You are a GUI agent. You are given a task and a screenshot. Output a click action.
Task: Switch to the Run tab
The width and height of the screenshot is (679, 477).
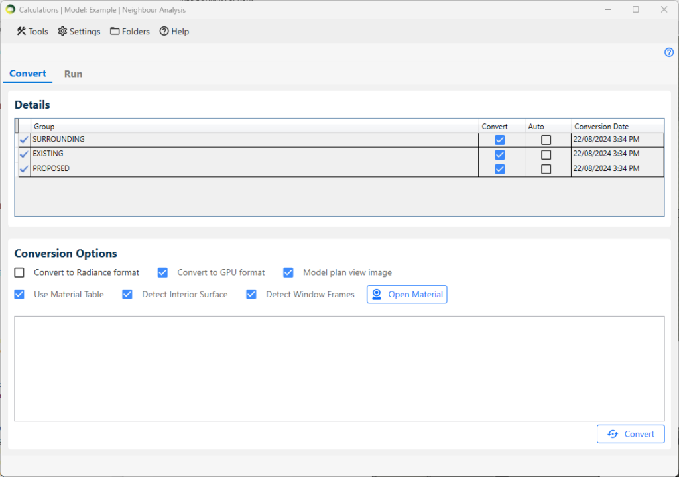tap(73, 74)
